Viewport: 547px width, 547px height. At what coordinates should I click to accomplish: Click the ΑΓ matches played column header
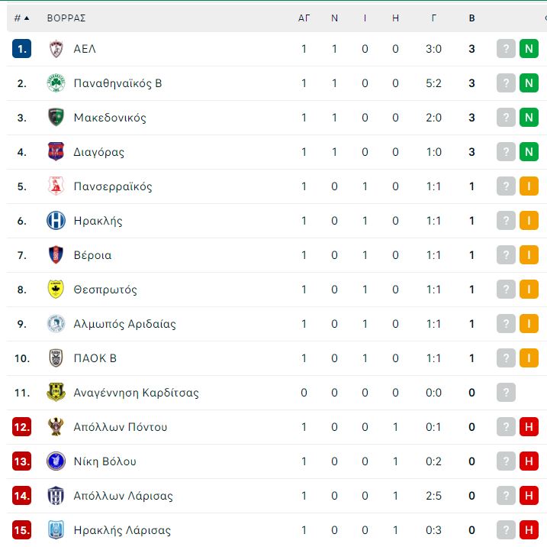pos(304,18)
